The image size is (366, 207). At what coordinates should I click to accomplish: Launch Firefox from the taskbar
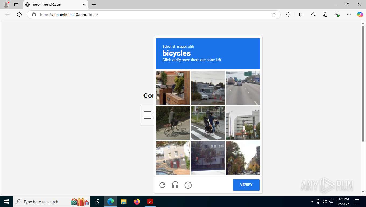[x=137, y=202]
